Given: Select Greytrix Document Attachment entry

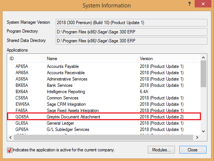Looking at the screenshot, I should (73, 117).
